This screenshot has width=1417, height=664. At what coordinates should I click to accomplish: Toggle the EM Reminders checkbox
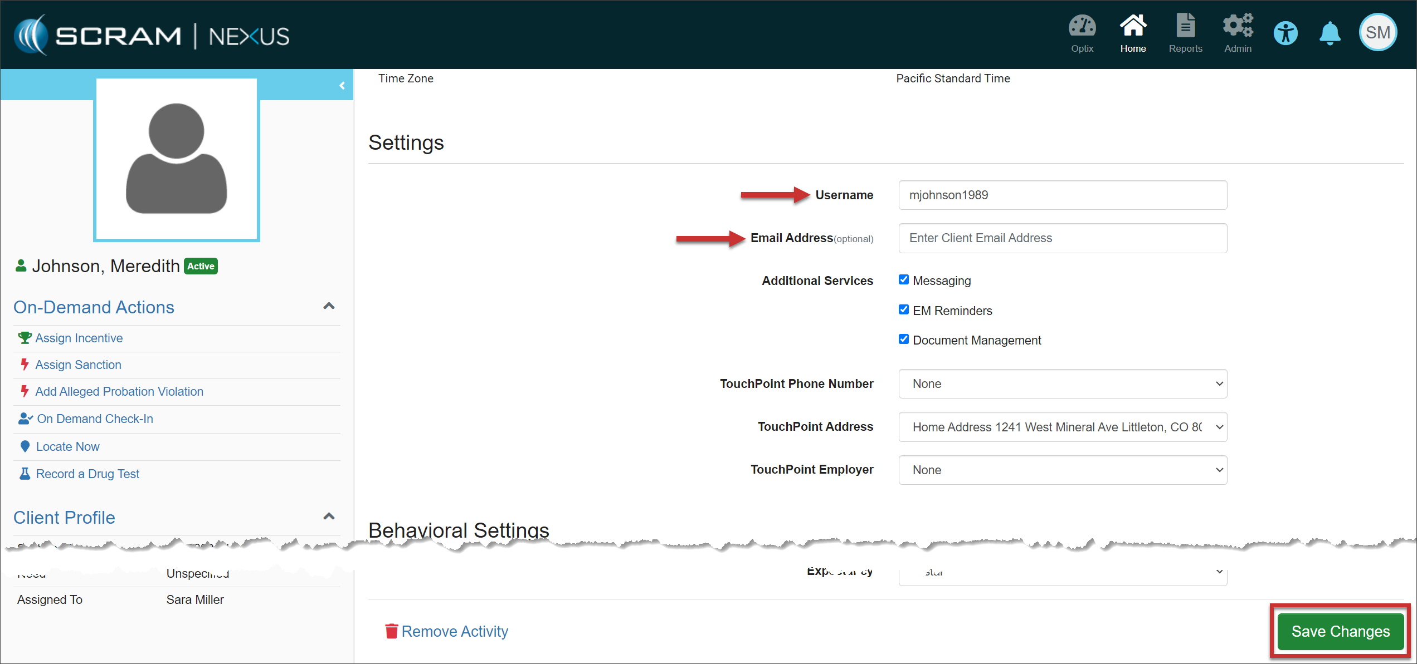pyautogui.click(x=903, y=310)
